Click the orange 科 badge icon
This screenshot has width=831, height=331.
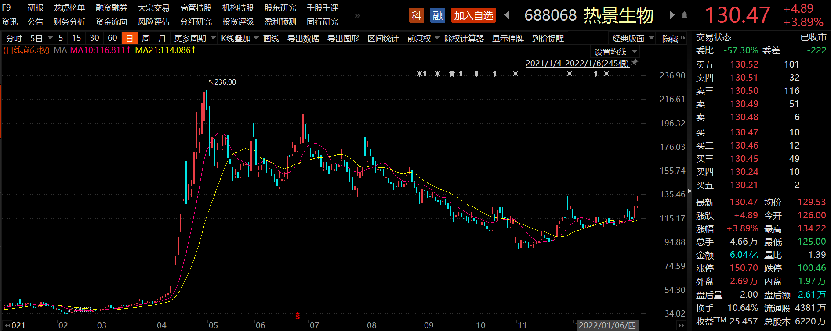pyautogui.click(x=416, y=16)
